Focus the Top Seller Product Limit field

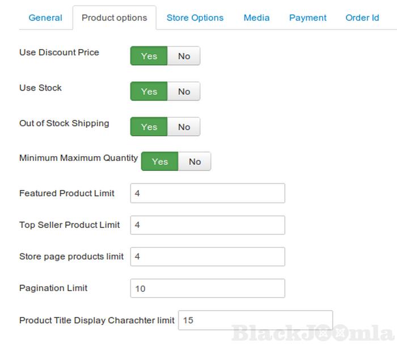click(x=208, y=225)
